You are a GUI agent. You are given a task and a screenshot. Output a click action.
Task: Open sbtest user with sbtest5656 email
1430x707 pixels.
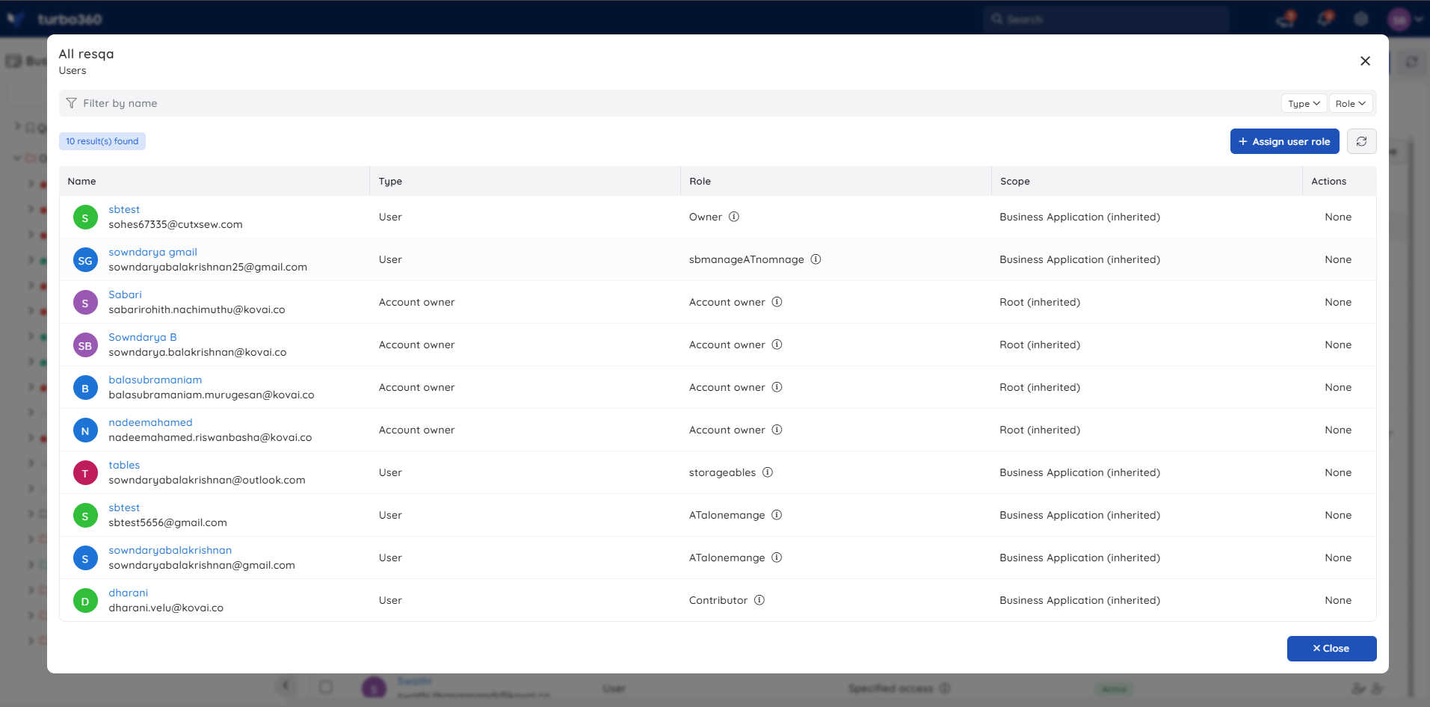pos(124,507)
